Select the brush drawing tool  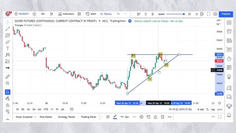(x=8, y=42)
